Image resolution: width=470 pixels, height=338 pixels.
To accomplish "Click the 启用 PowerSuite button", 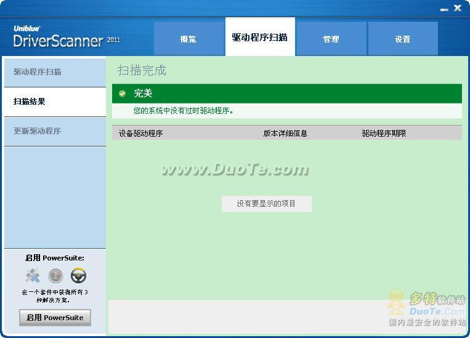I will pos(55,318).
